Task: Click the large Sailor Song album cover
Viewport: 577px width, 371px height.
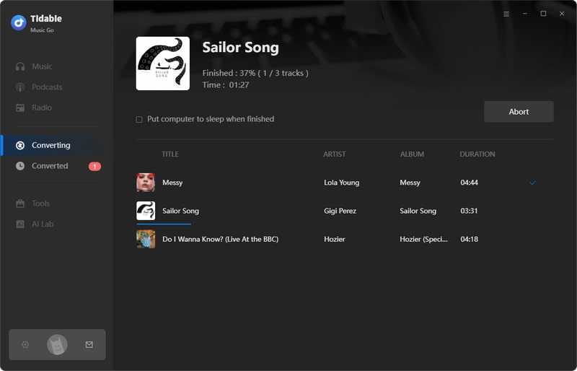Action: coord(163,64)
